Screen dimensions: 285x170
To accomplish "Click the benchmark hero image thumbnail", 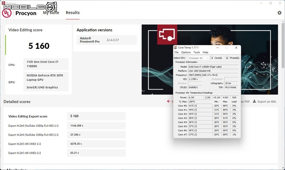I will pos(210,59).
